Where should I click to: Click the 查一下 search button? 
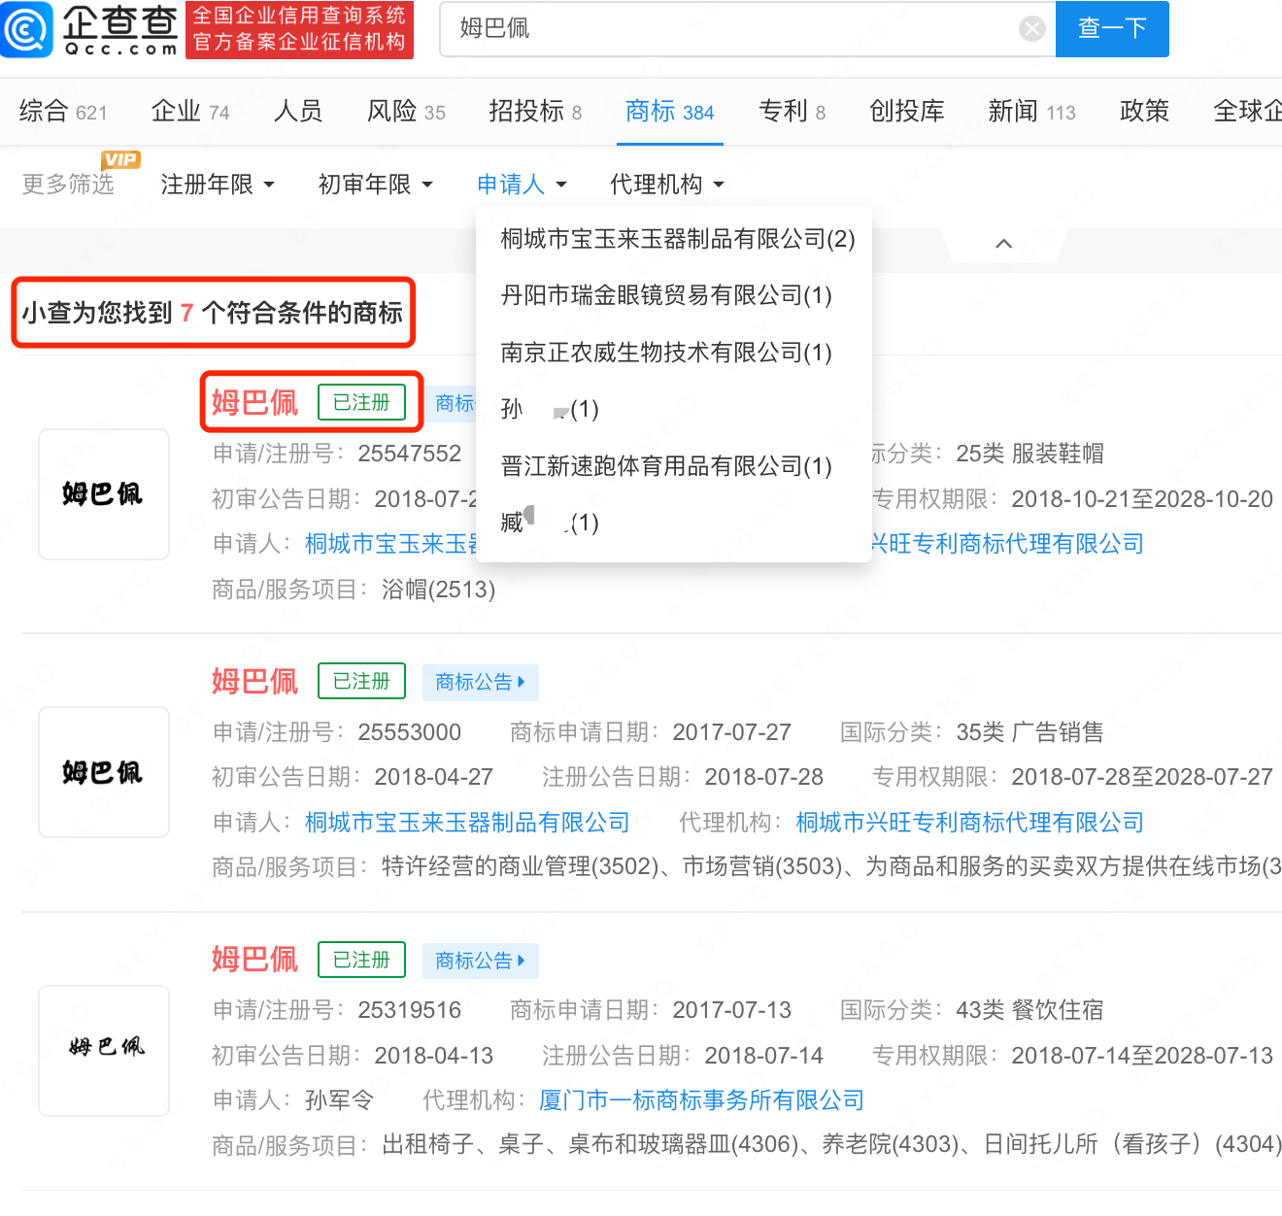point(1112,28)
